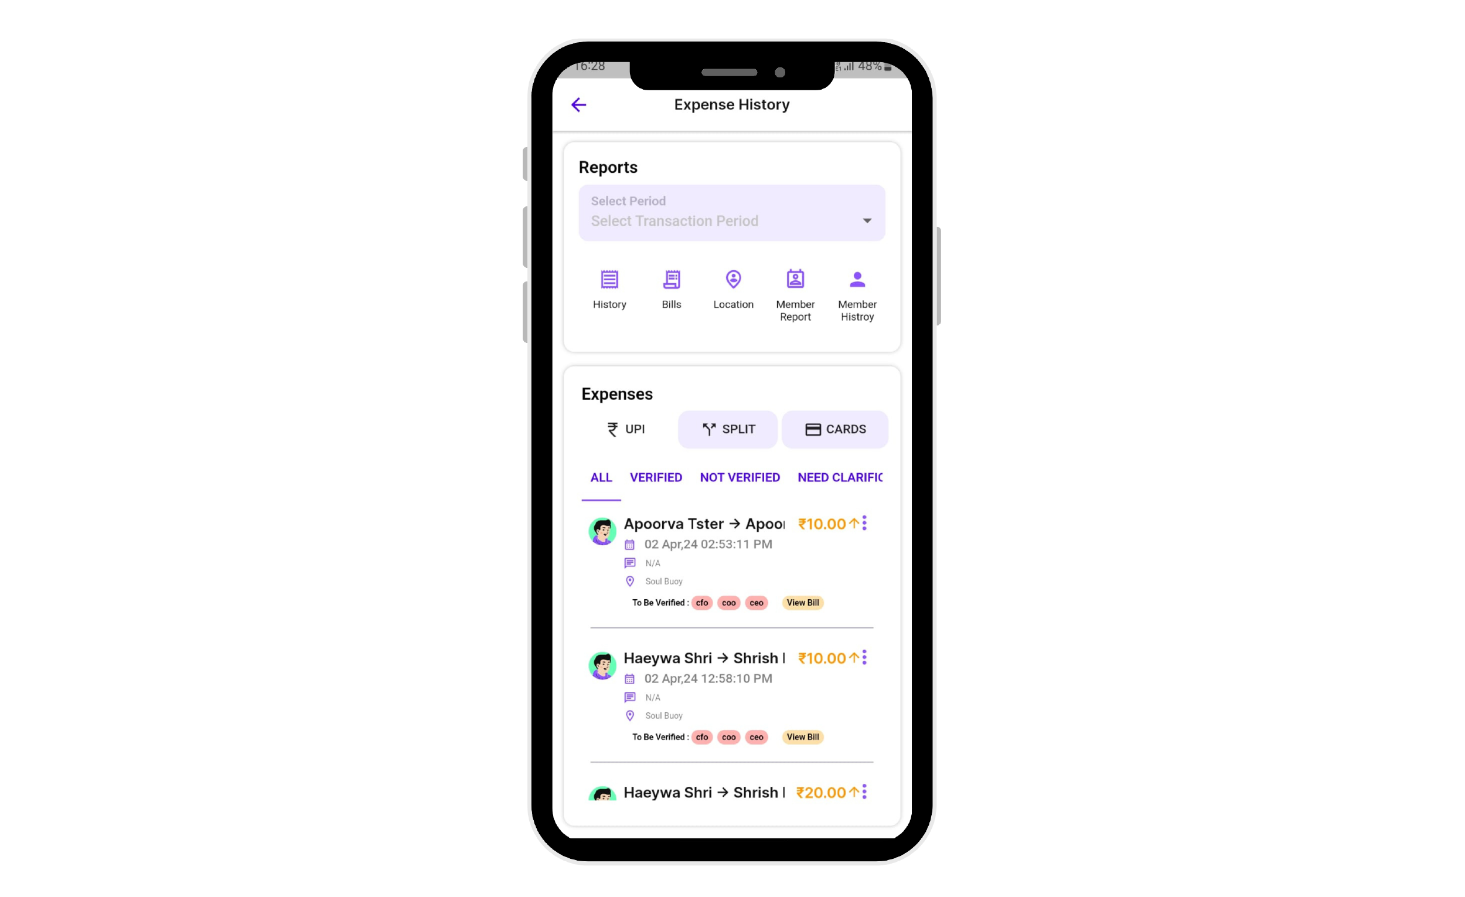Select the UPI expenses tab

625,429
